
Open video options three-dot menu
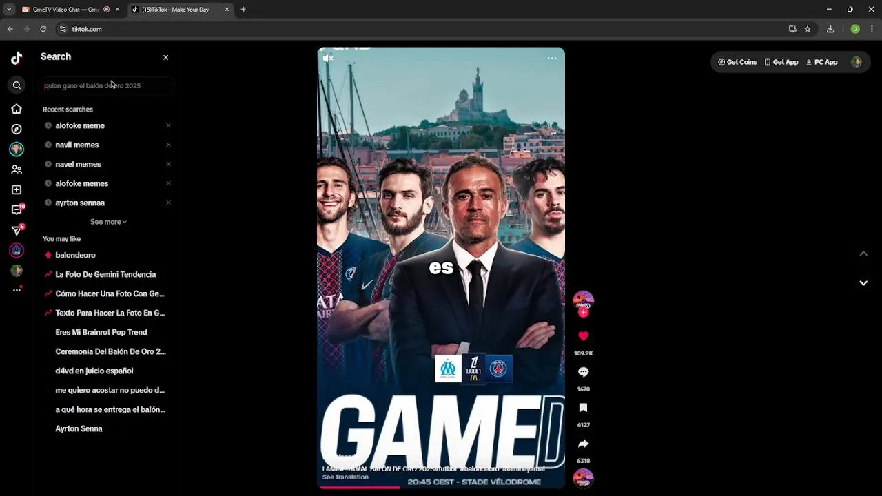tap(552, 59)
